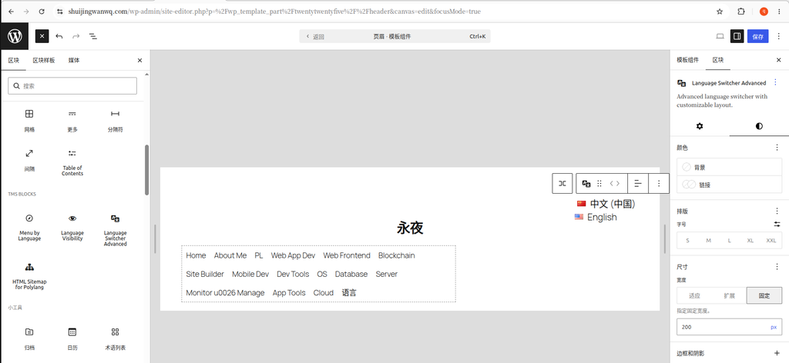Image resolution: width=789 pixels, height=363 pixels.
Task: Pick the 背景 background color
Action: pyautogui.click(x=730, y=167)
